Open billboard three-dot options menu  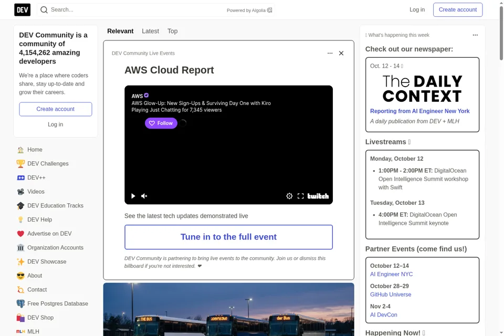click(330, 53)
